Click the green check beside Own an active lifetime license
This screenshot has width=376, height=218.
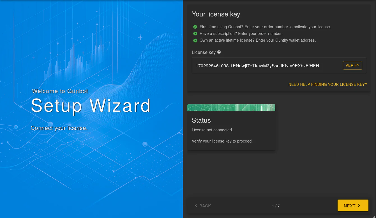pos(195,40)
